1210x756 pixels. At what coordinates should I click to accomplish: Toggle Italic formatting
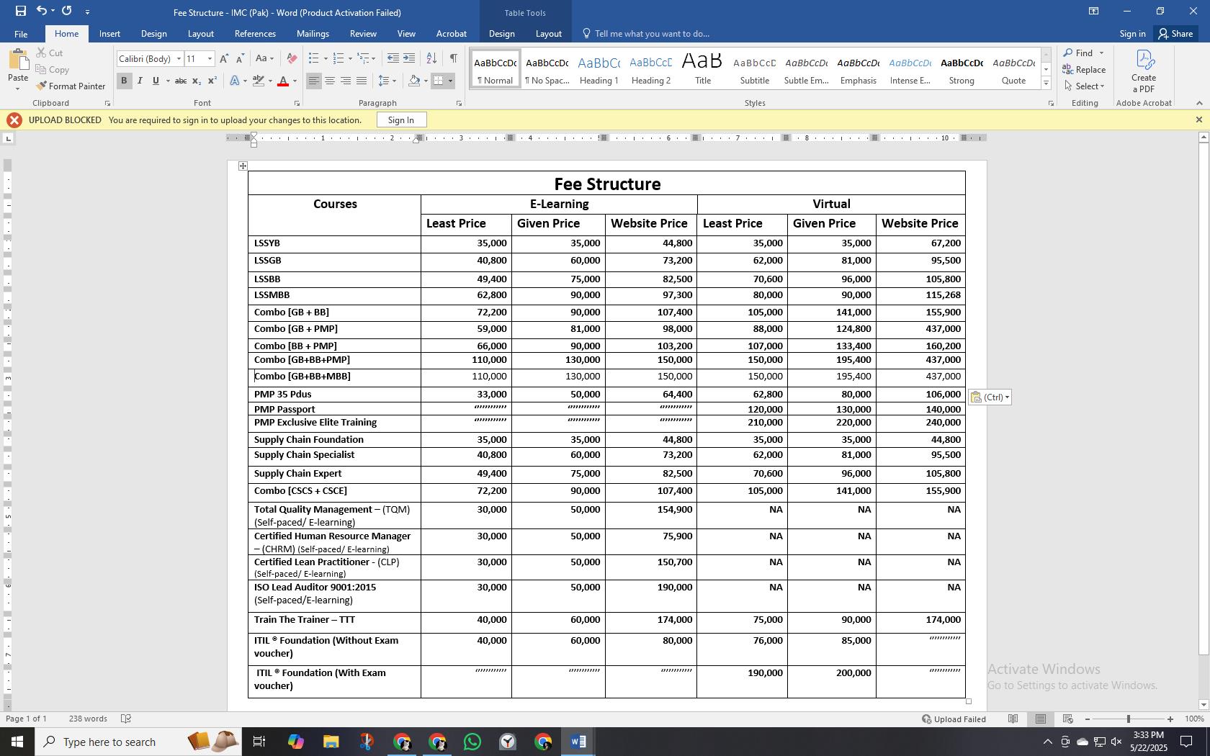click(140, 81)
